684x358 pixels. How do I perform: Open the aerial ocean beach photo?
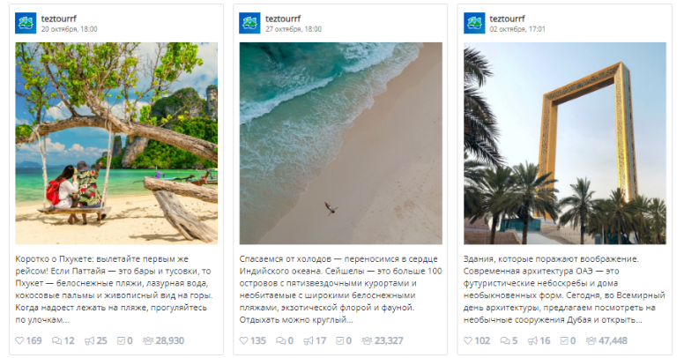(x=340, y=143)
